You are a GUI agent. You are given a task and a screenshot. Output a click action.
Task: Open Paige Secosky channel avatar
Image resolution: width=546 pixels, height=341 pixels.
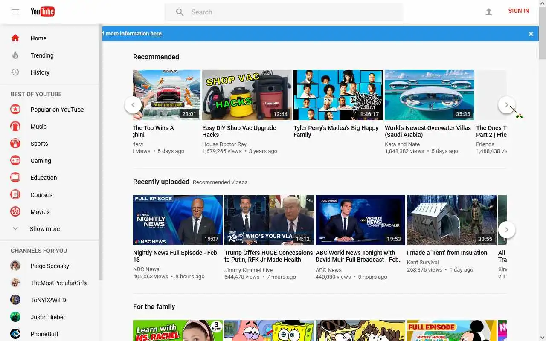tap(15, 266)
